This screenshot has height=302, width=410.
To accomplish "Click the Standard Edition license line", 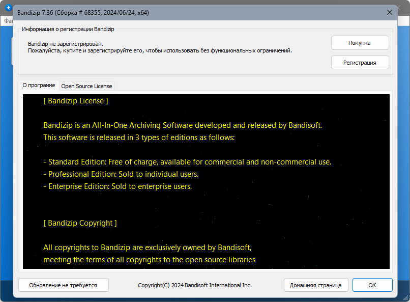I will click(187, 162).
